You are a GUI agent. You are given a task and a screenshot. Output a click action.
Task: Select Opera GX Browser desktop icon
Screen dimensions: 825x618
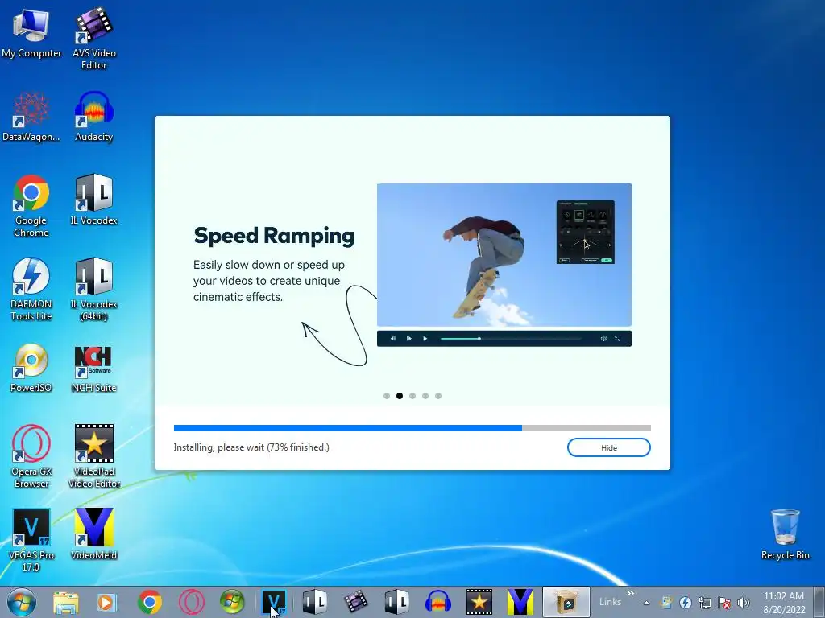click(31, 456)
